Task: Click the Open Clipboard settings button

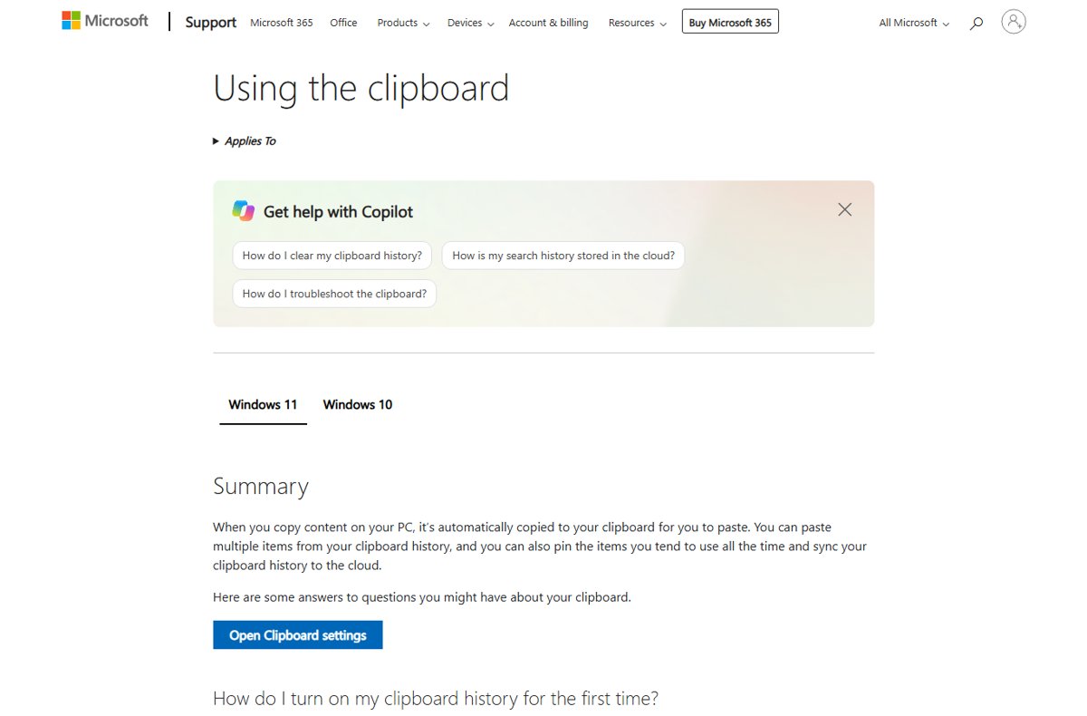Action: point(298,635)
